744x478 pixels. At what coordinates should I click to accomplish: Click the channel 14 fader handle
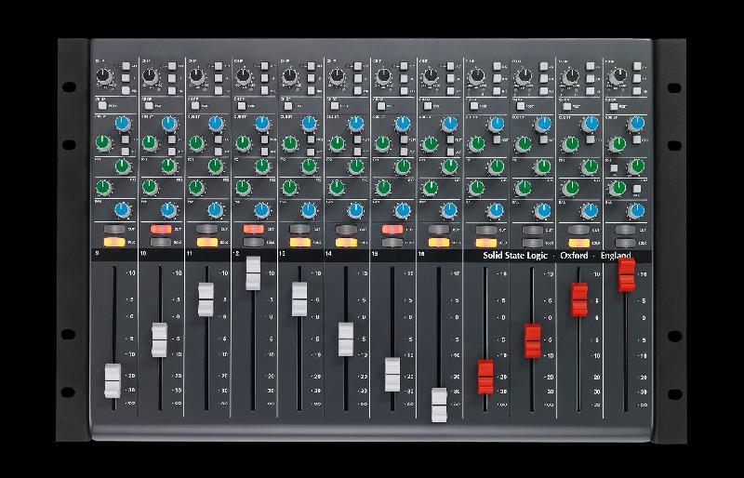(346, 339)
